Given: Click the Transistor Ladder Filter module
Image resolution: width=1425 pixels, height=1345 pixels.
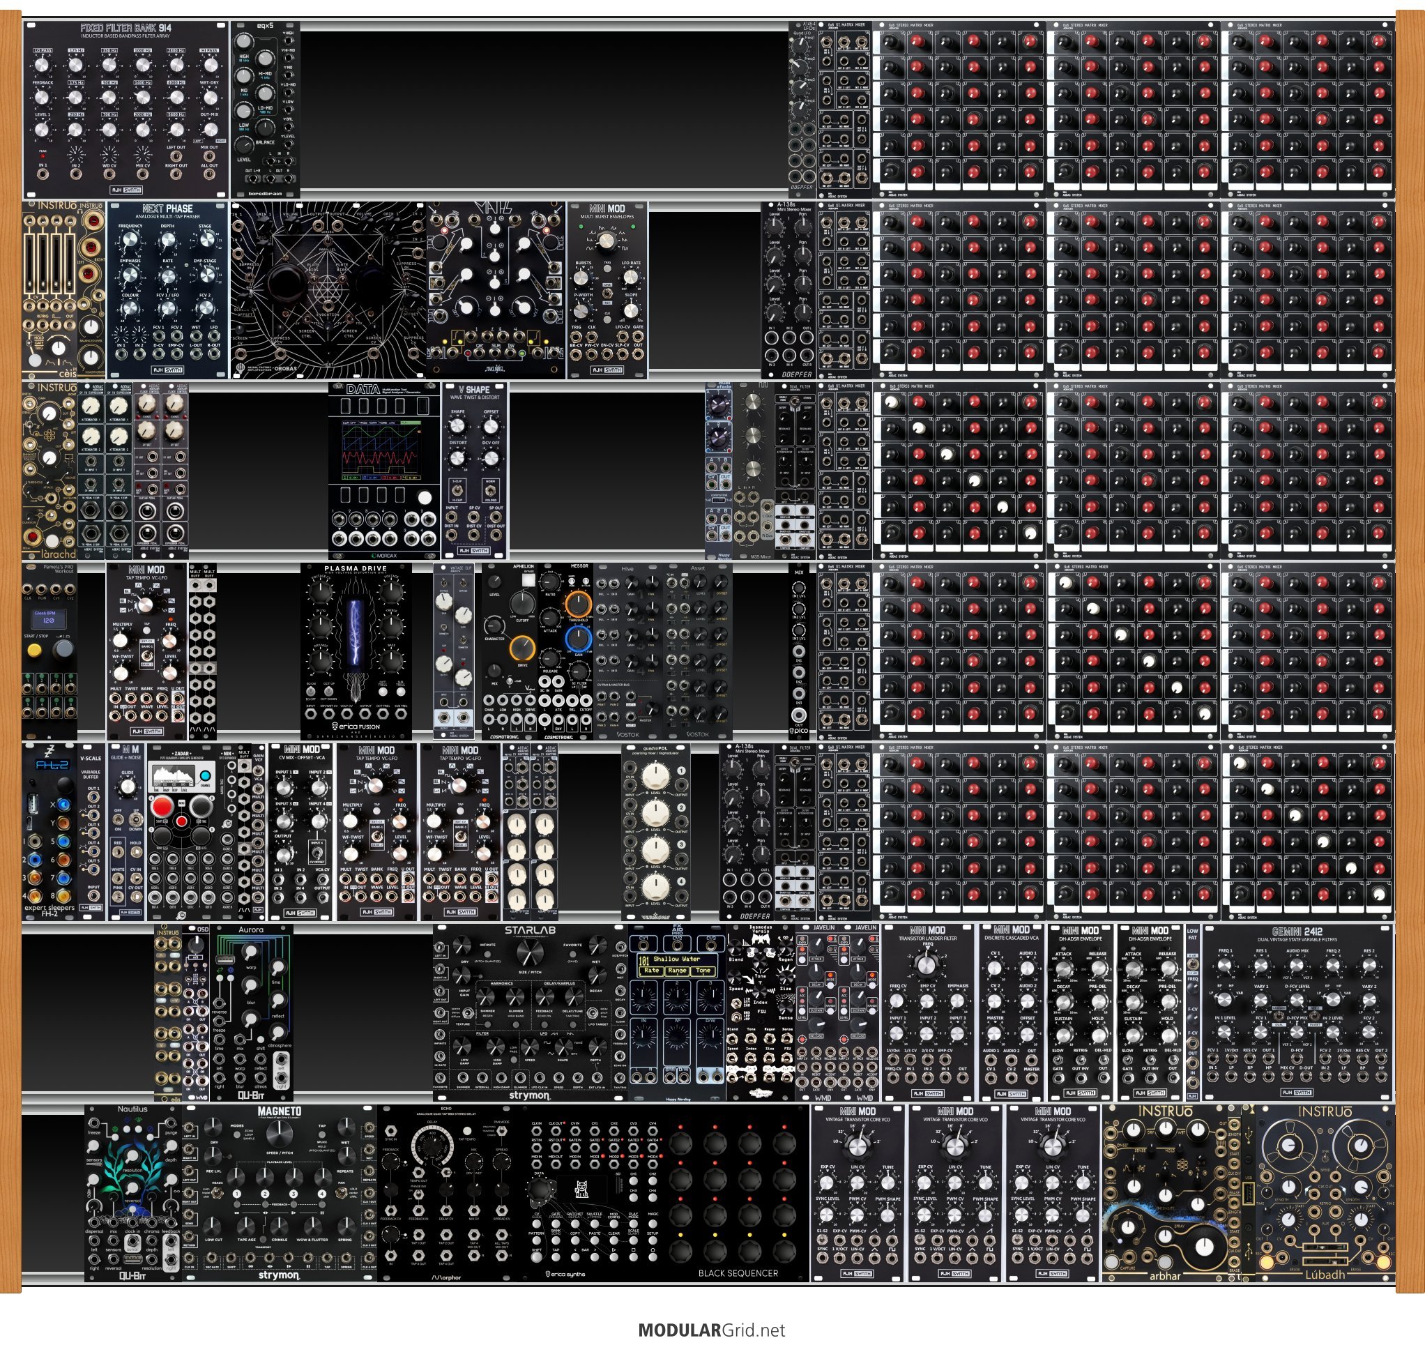Looking at the screenshot, I should [x=927, y=1013].
